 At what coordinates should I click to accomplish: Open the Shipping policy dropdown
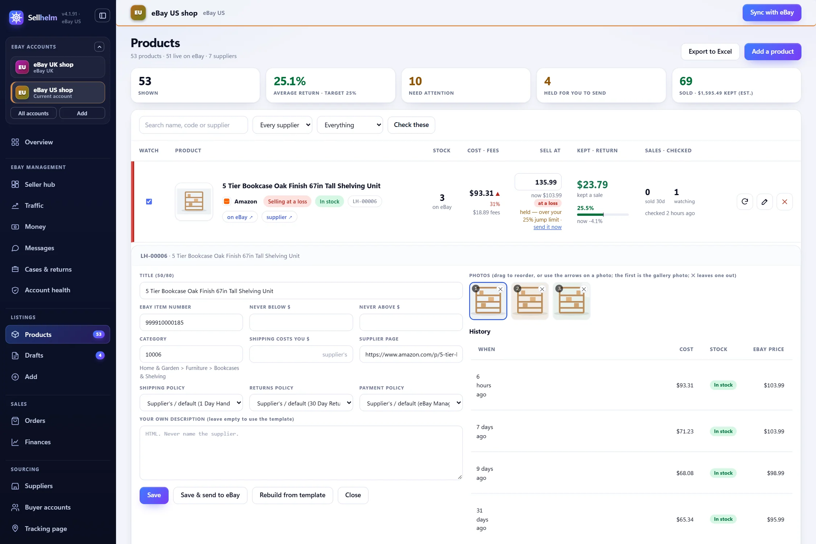[x=191, y=403]
